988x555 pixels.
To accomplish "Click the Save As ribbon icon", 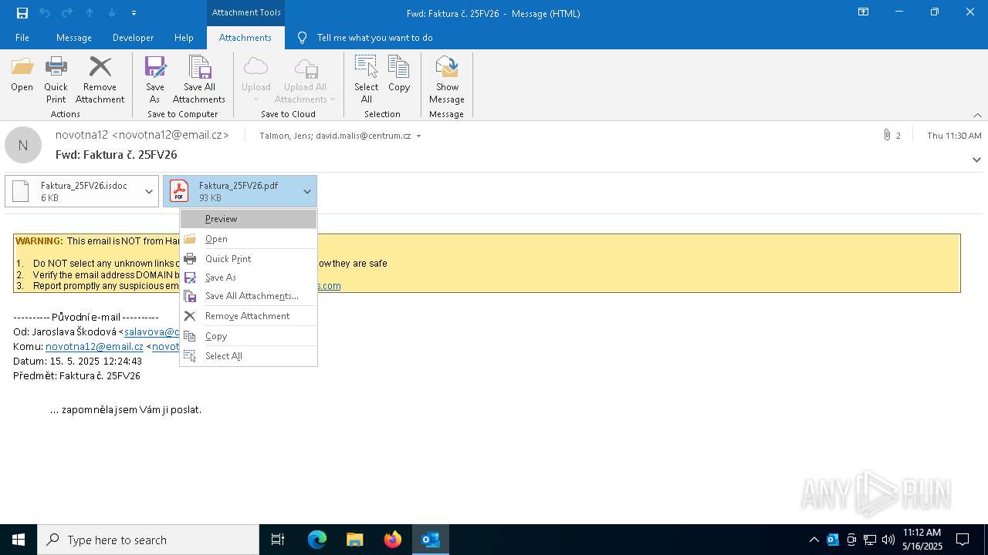I will click(155, 80).
